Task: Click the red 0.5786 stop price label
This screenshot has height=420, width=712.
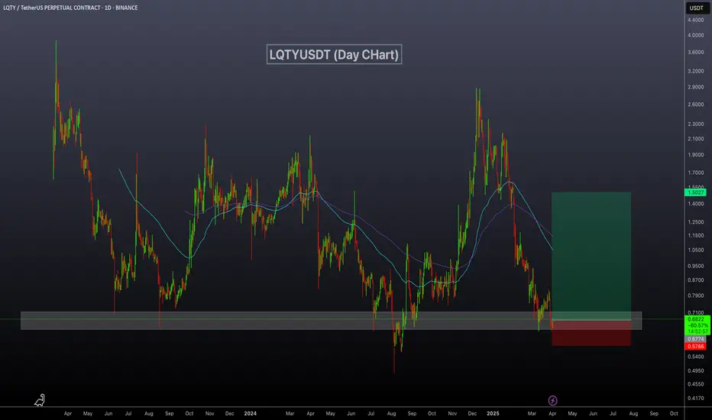Action: pos(695,347)
